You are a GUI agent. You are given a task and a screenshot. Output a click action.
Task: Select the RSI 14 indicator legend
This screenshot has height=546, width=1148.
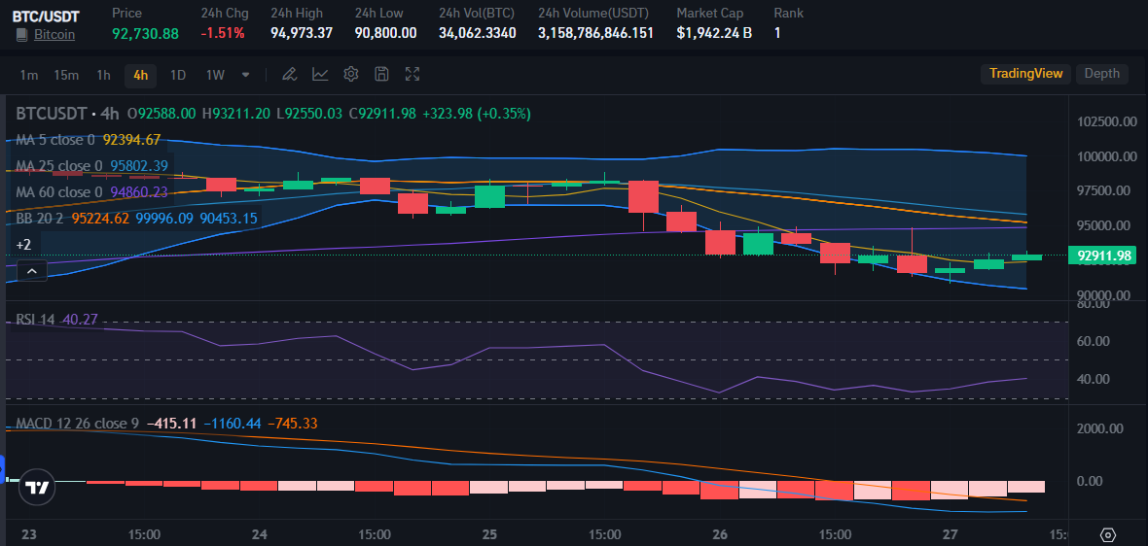(35, 319)
